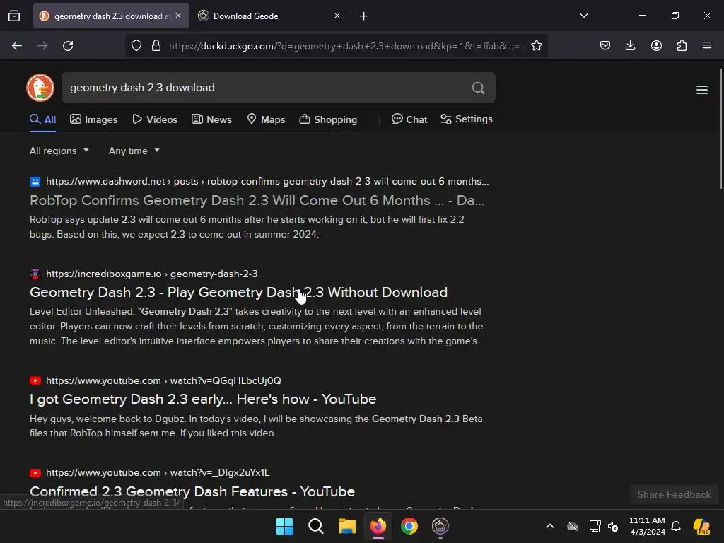Click the muted volume tray icon

(x=613, y=526)
